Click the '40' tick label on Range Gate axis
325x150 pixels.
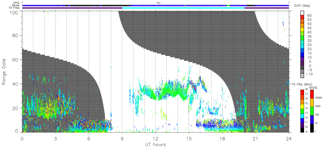coord(15,84)
